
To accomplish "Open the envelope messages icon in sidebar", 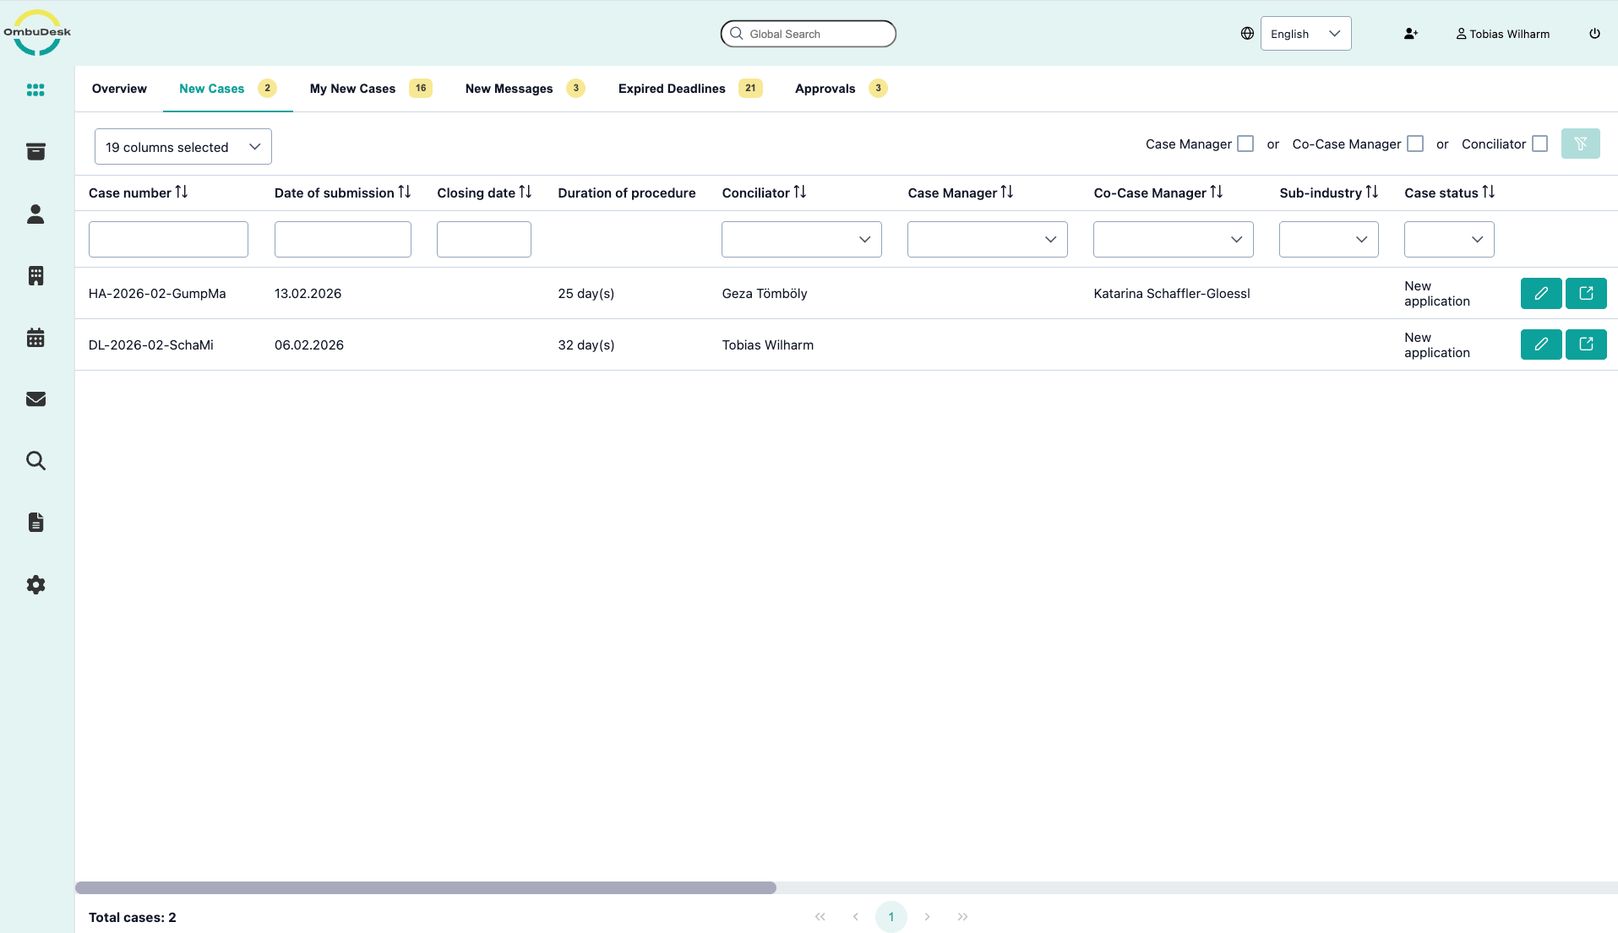I will [35, 399].
